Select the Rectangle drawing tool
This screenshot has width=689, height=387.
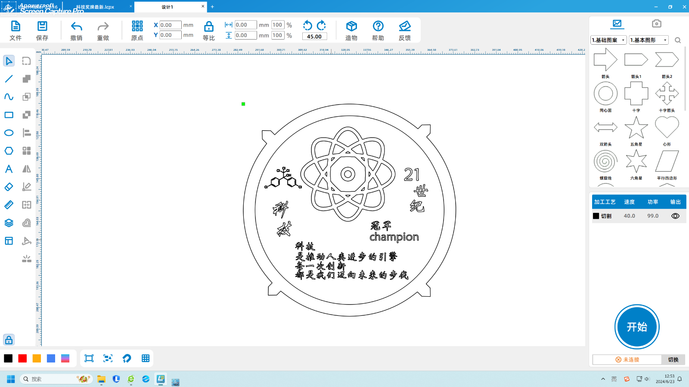click(9, 115)
